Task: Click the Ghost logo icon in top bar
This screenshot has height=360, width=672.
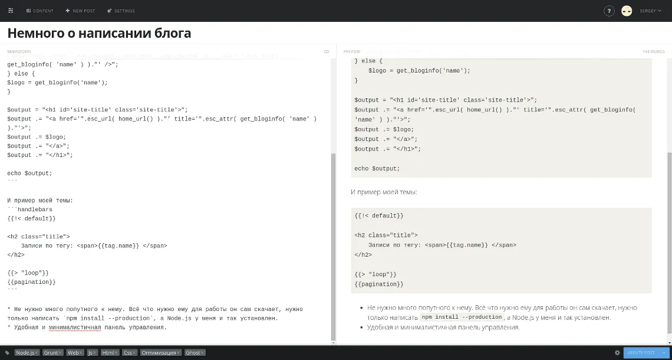Action: [x=11, y=11]
